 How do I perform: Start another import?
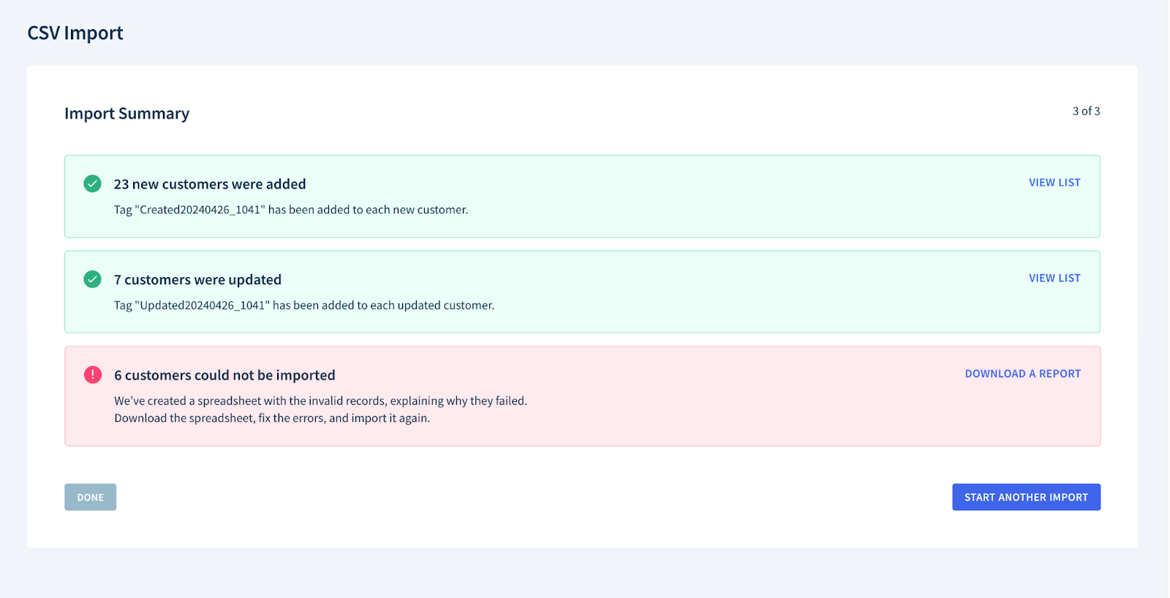click(1026, 497)
